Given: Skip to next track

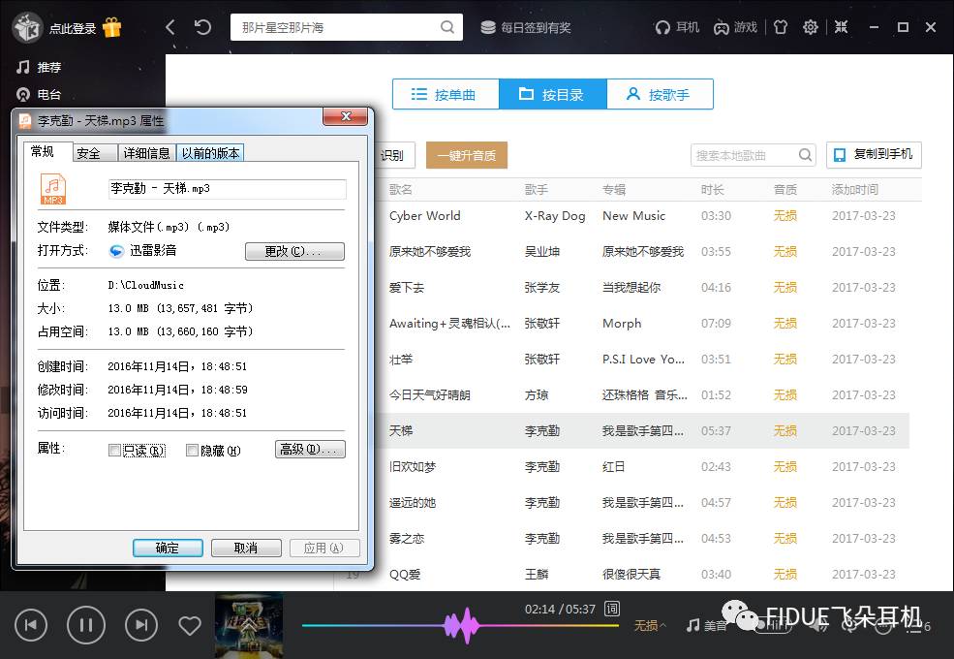Looking at the screenshot, I should (141, 625).
